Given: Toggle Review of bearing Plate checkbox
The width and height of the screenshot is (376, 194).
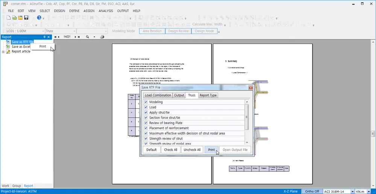Looking at the screenshot, I should tap(146, 123).
